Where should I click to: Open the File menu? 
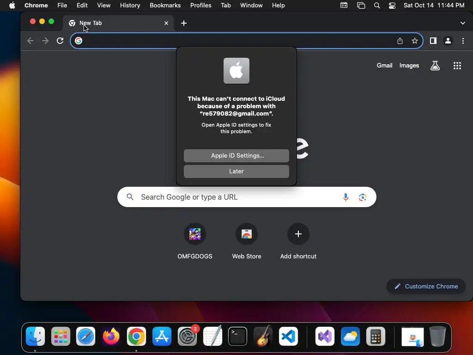point(62,5)
